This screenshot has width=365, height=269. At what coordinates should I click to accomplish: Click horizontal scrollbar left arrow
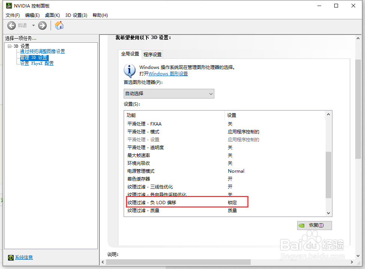(103, 262)
